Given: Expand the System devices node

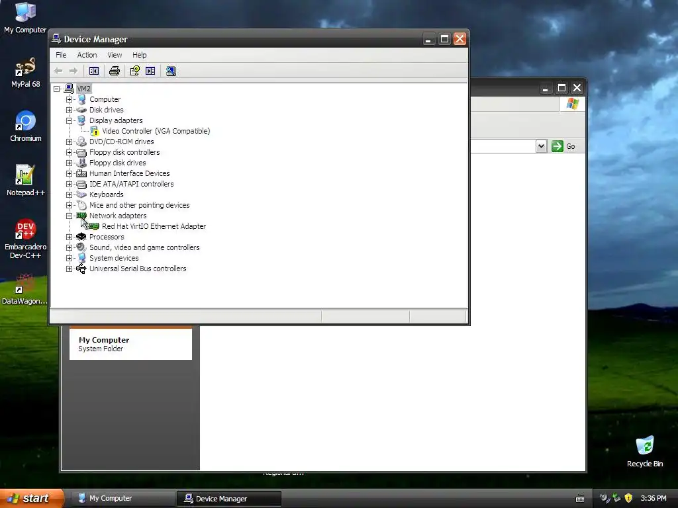Looking at the screenshot, I should [x=69, y=259].
